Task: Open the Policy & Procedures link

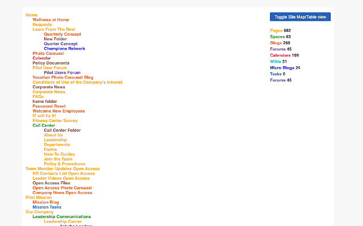Action: point(65,164)
